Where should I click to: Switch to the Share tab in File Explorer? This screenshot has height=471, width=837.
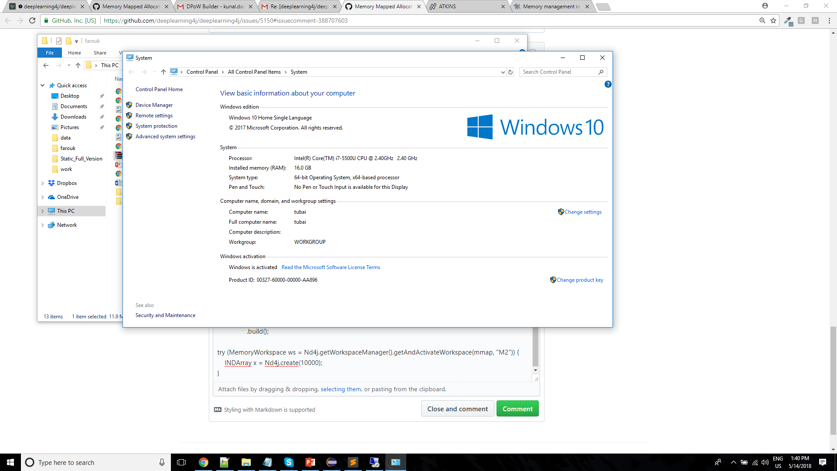(x=99, y=52)
